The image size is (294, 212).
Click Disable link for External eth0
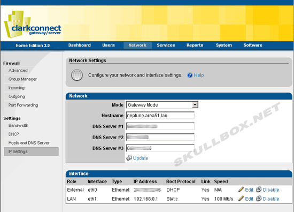[271, 190]
